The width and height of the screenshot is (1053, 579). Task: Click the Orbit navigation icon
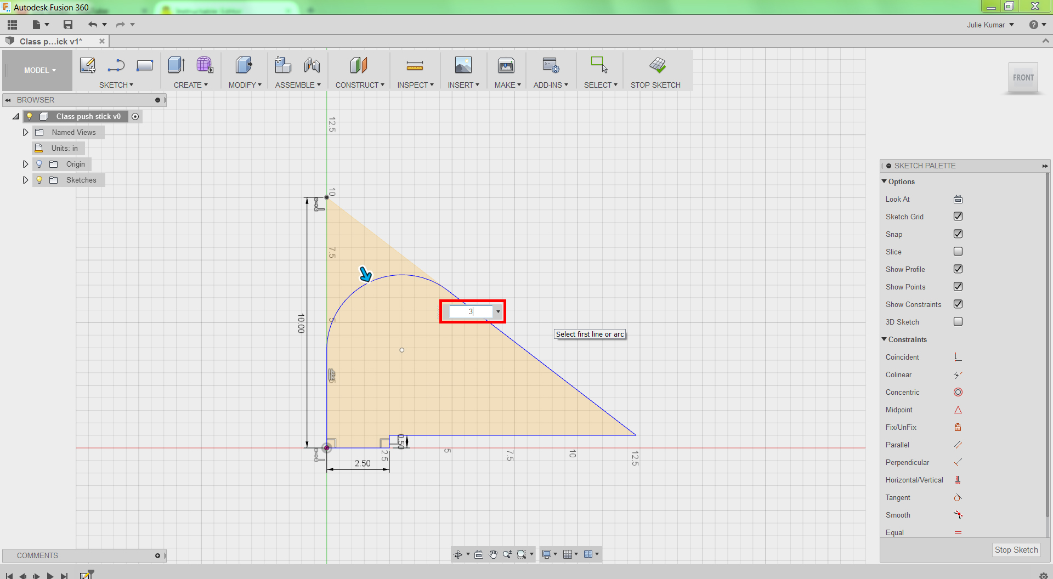[458, 554]
